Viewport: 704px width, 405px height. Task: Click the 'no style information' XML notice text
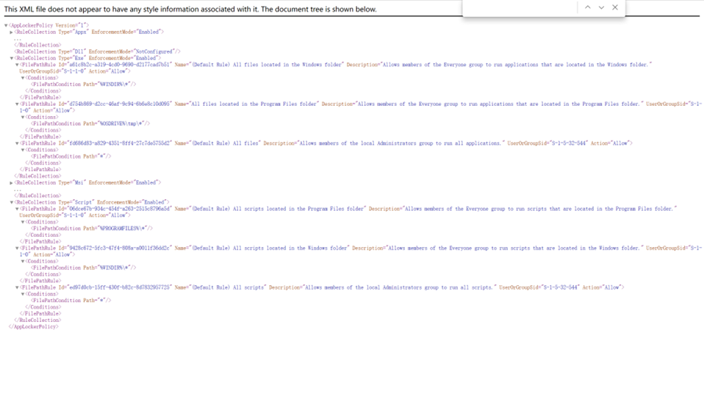coord(190,9)
